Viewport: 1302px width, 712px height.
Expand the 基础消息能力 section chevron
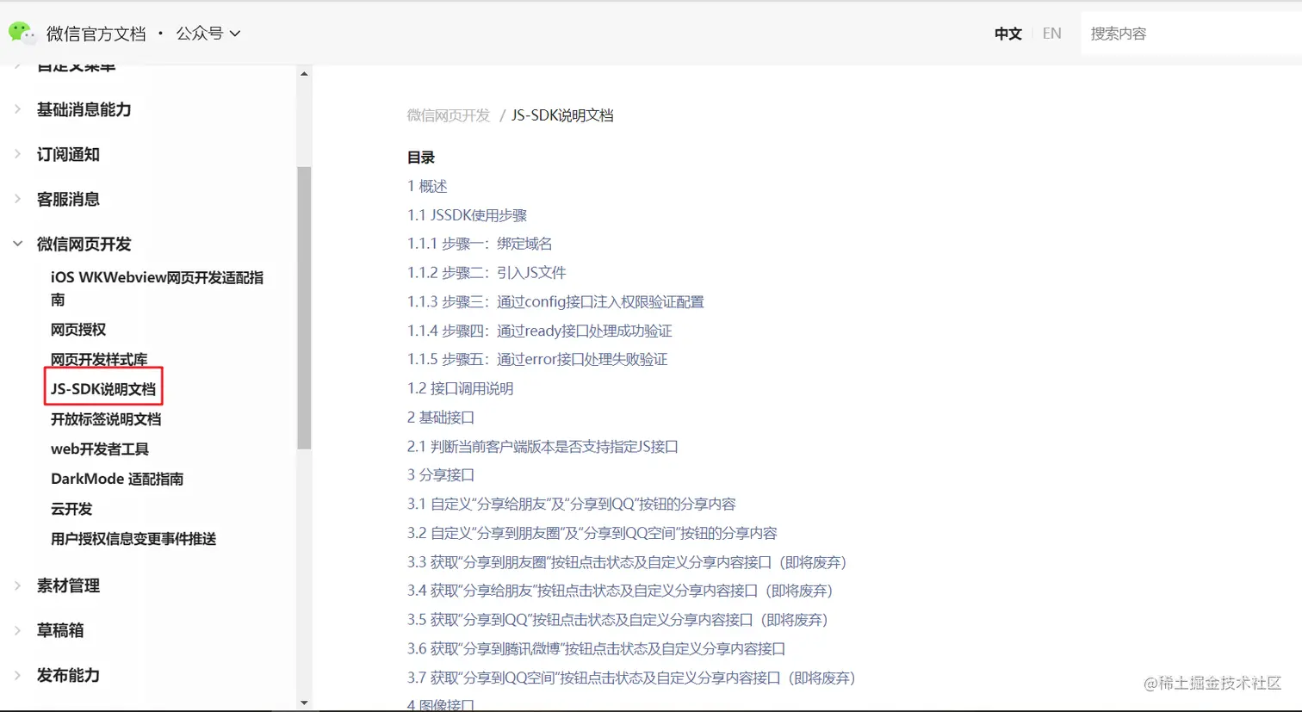(17, 109)
